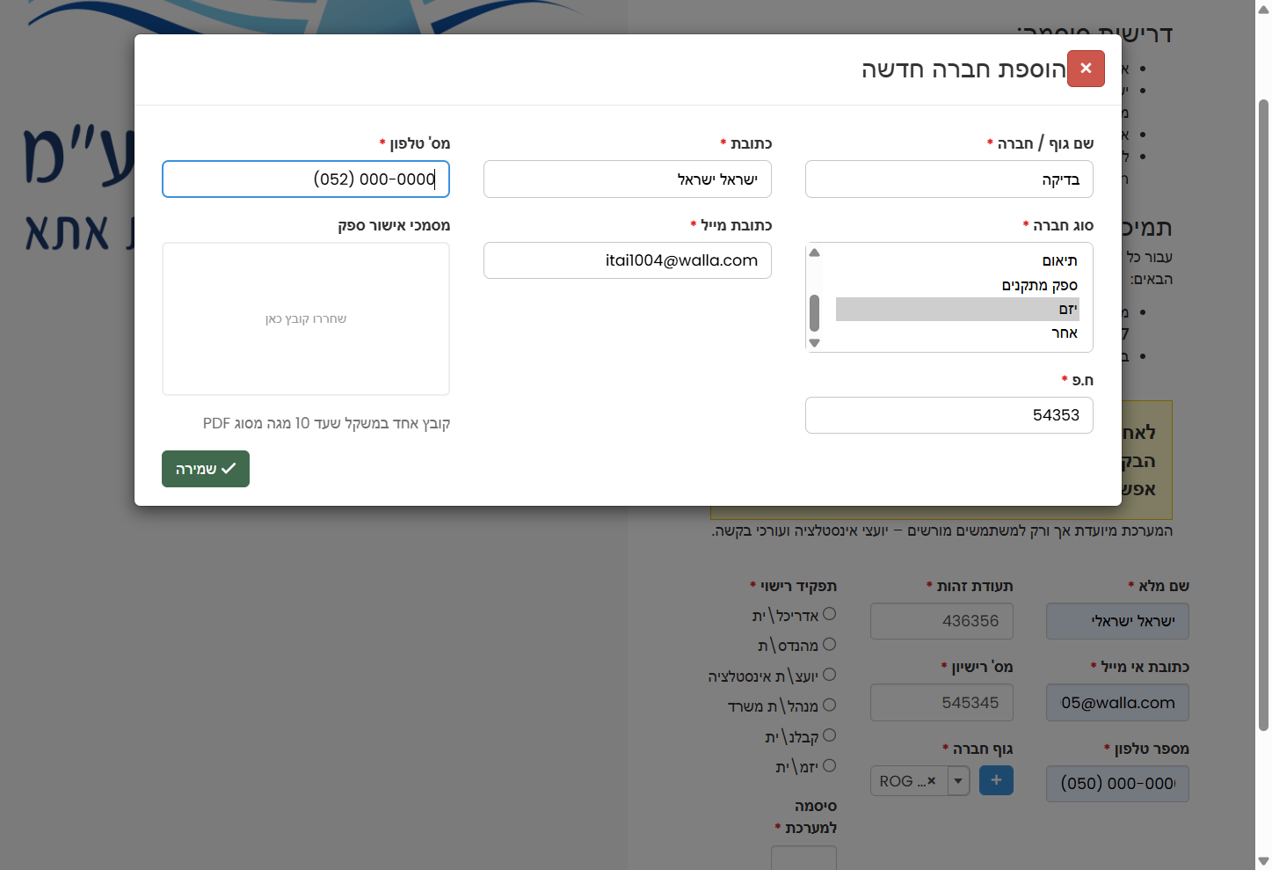
Task: Click the license number field 545345
Action: [x=941, y=703]
